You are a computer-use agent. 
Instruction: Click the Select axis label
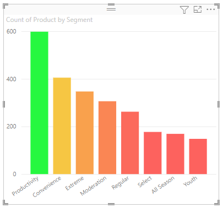click(x=145, y=182)
